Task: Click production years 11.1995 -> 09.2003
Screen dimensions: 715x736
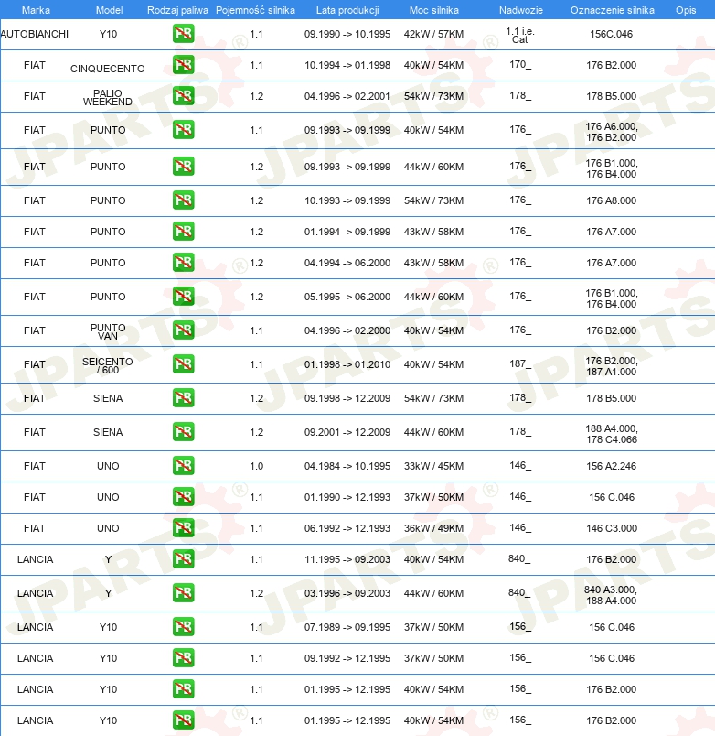Action: [347, 559]
